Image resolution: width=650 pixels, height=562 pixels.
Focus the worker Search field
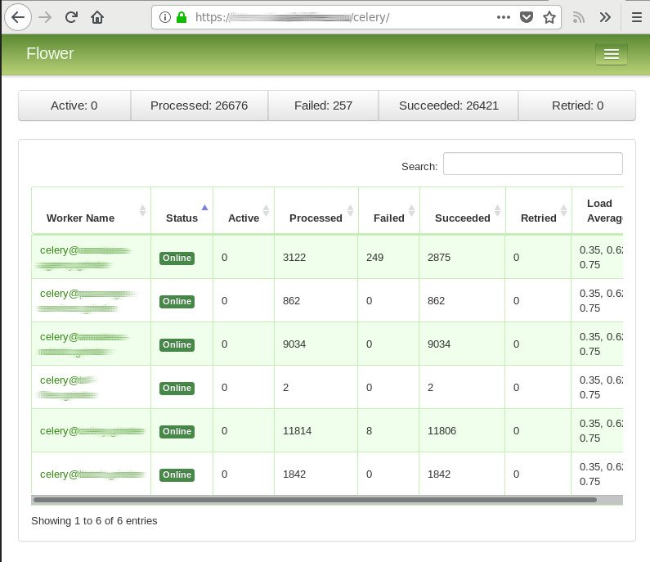(533, 164)
